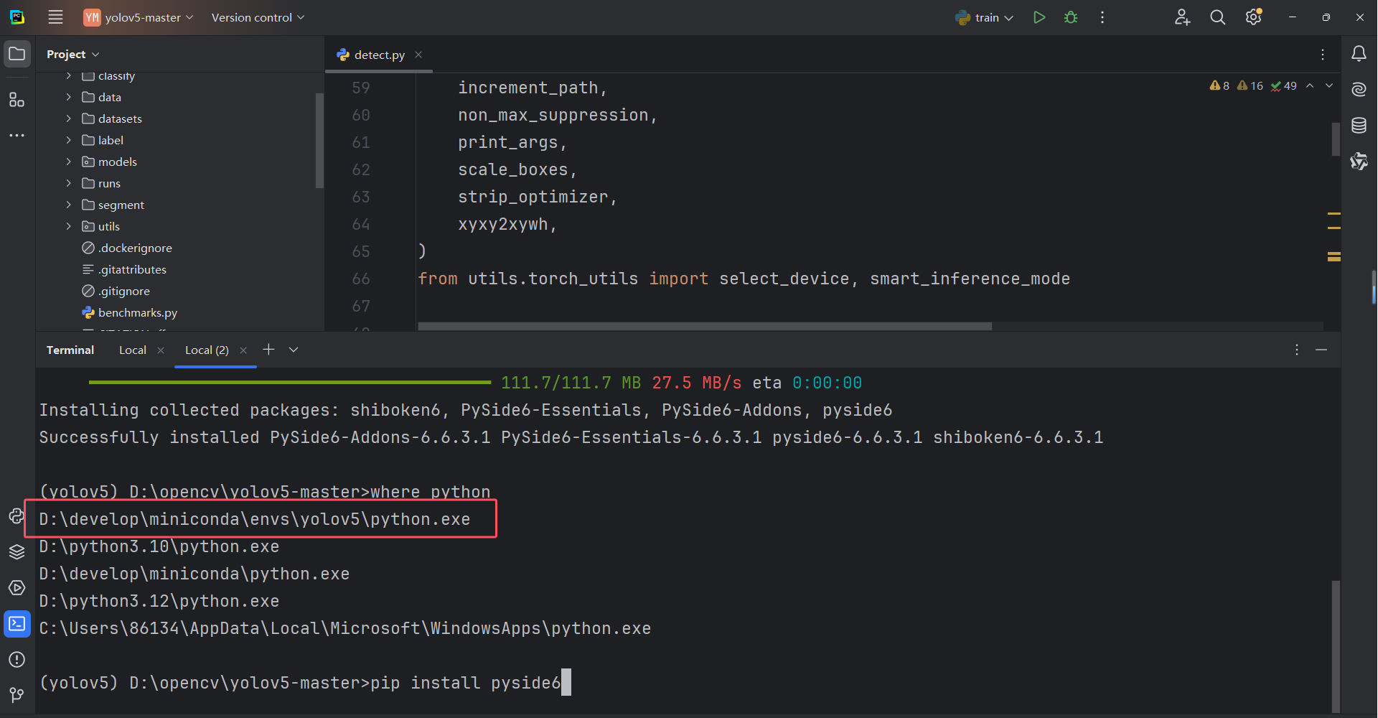
Task: Open the Git tool window
Action: 17,694
